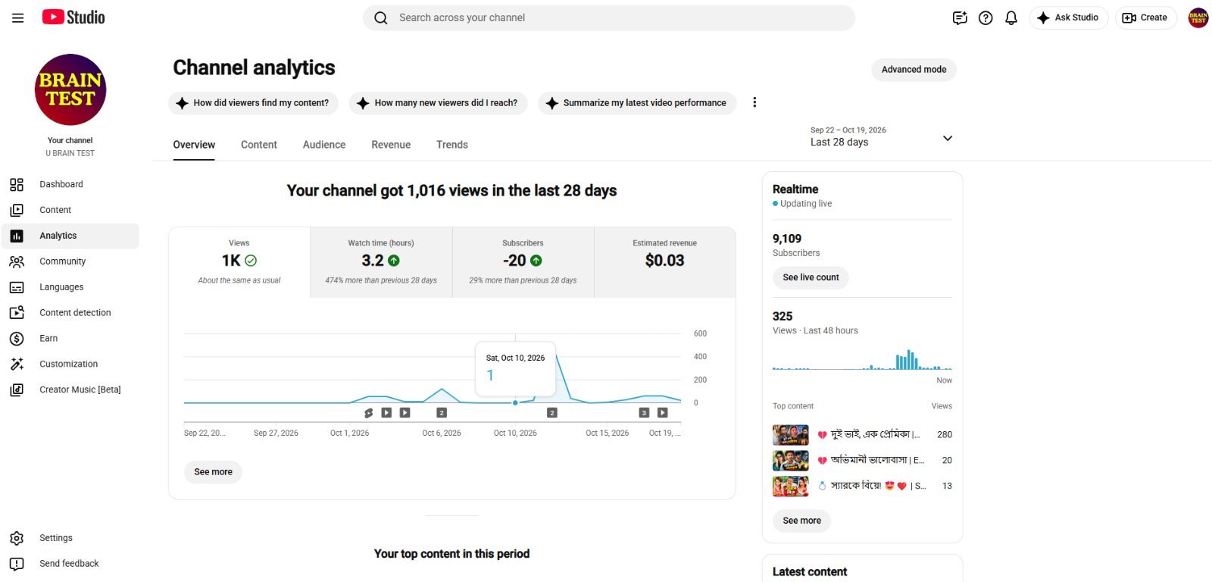Click the channel profile picture BRAIN TEST

point(70,89)
